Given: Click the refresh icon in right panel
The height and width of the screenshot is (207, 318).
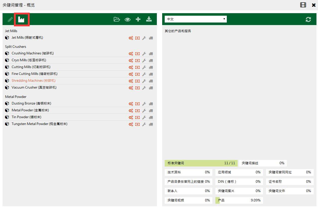Looking at the screenshot, I should point(308,19).
